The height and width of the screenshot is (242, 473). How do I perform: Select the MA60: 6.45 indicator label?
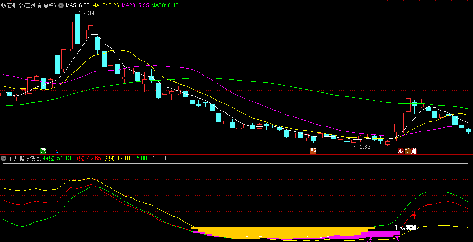(165, 5)
